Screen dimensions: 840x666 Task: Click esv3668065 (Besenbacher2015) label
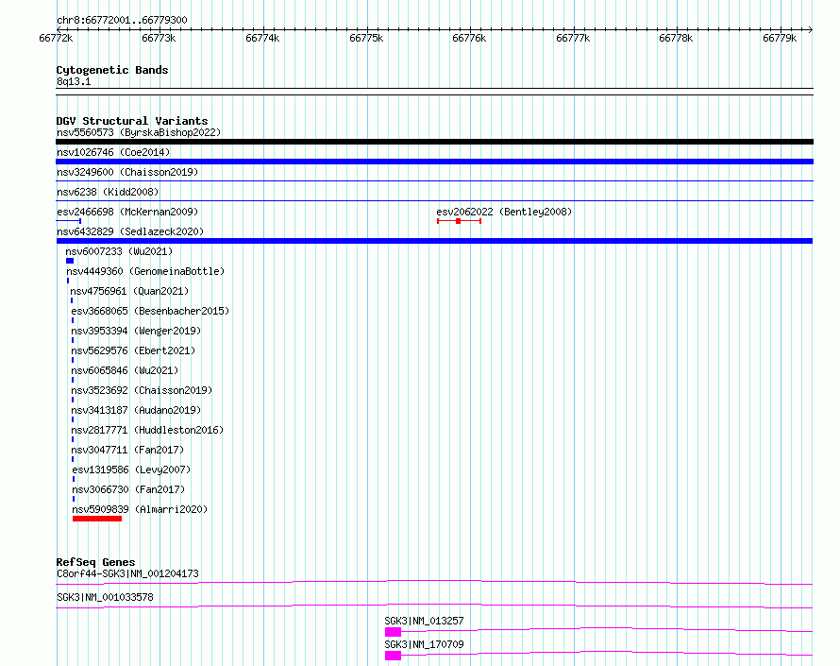pos(150,311)
